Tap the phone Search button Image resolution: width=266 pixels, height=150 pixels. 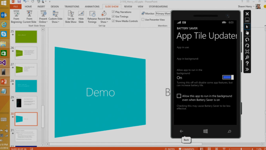229,131
